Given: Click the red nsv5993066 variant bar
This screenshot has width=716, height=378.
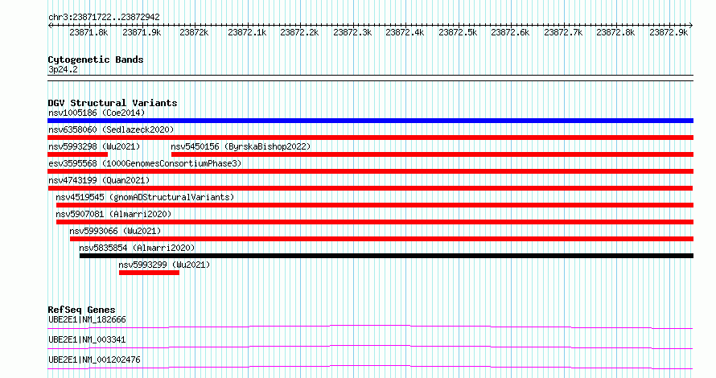Looking at the screenshot, I should pos(382,239).
